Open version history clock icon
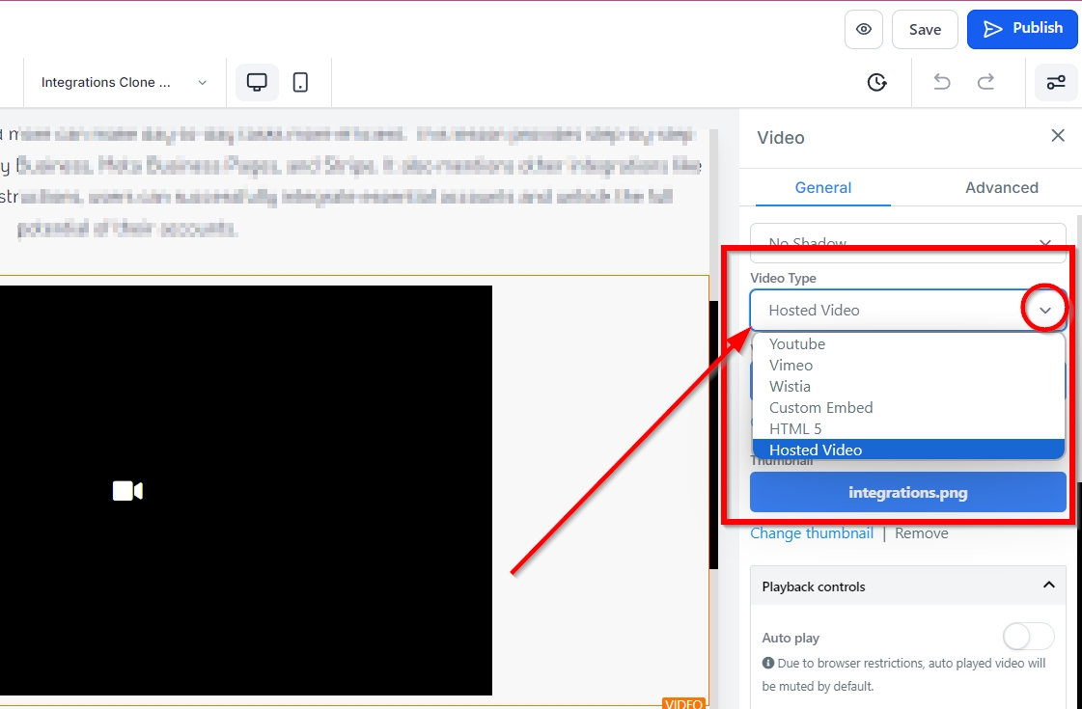Viewport: 1082px width, 709px height. pos(876,83)
